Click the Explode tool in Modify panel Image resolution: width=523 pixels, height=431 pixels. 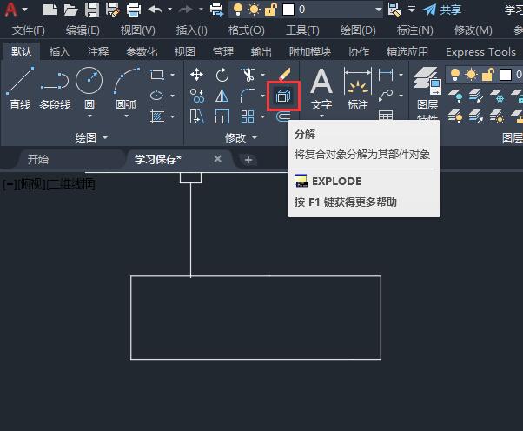pyautogui.click(x=283, y=96)
